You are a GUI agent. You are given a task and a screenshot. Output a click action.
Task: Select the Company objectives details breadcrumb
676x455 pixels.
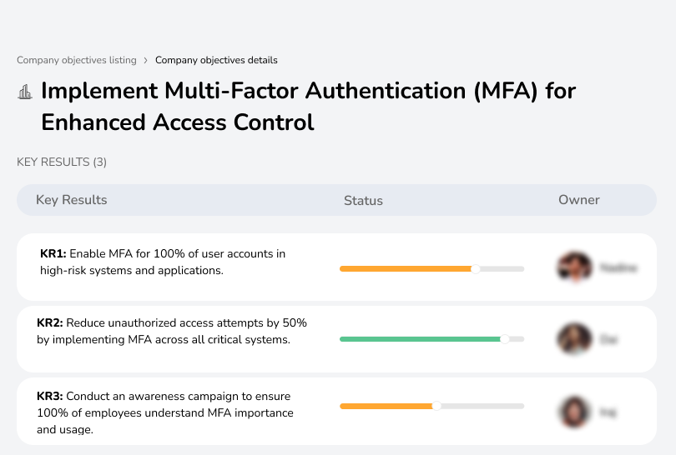click(216, 60)
